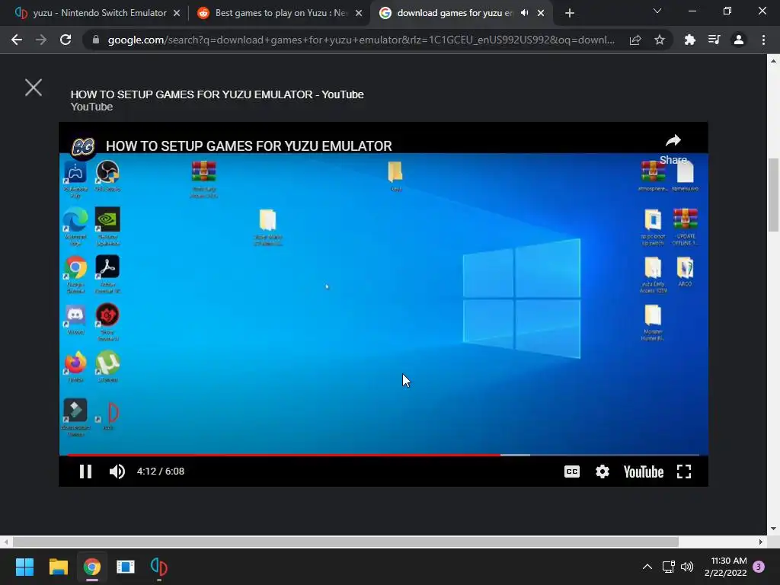This screenshot has width=780, height=585.
Task: Share this page icon in address bar
Action: [x=635, y=40]
